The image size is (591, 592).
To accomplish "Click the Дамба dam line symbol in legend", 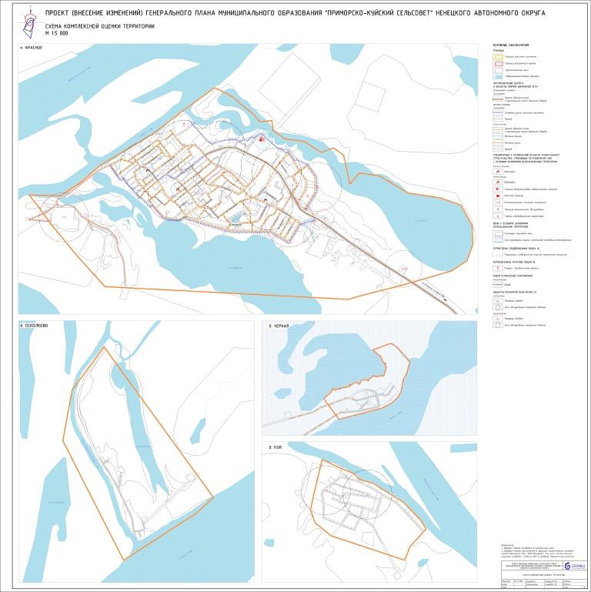I will pyautogui.click(x=498, y=285).
